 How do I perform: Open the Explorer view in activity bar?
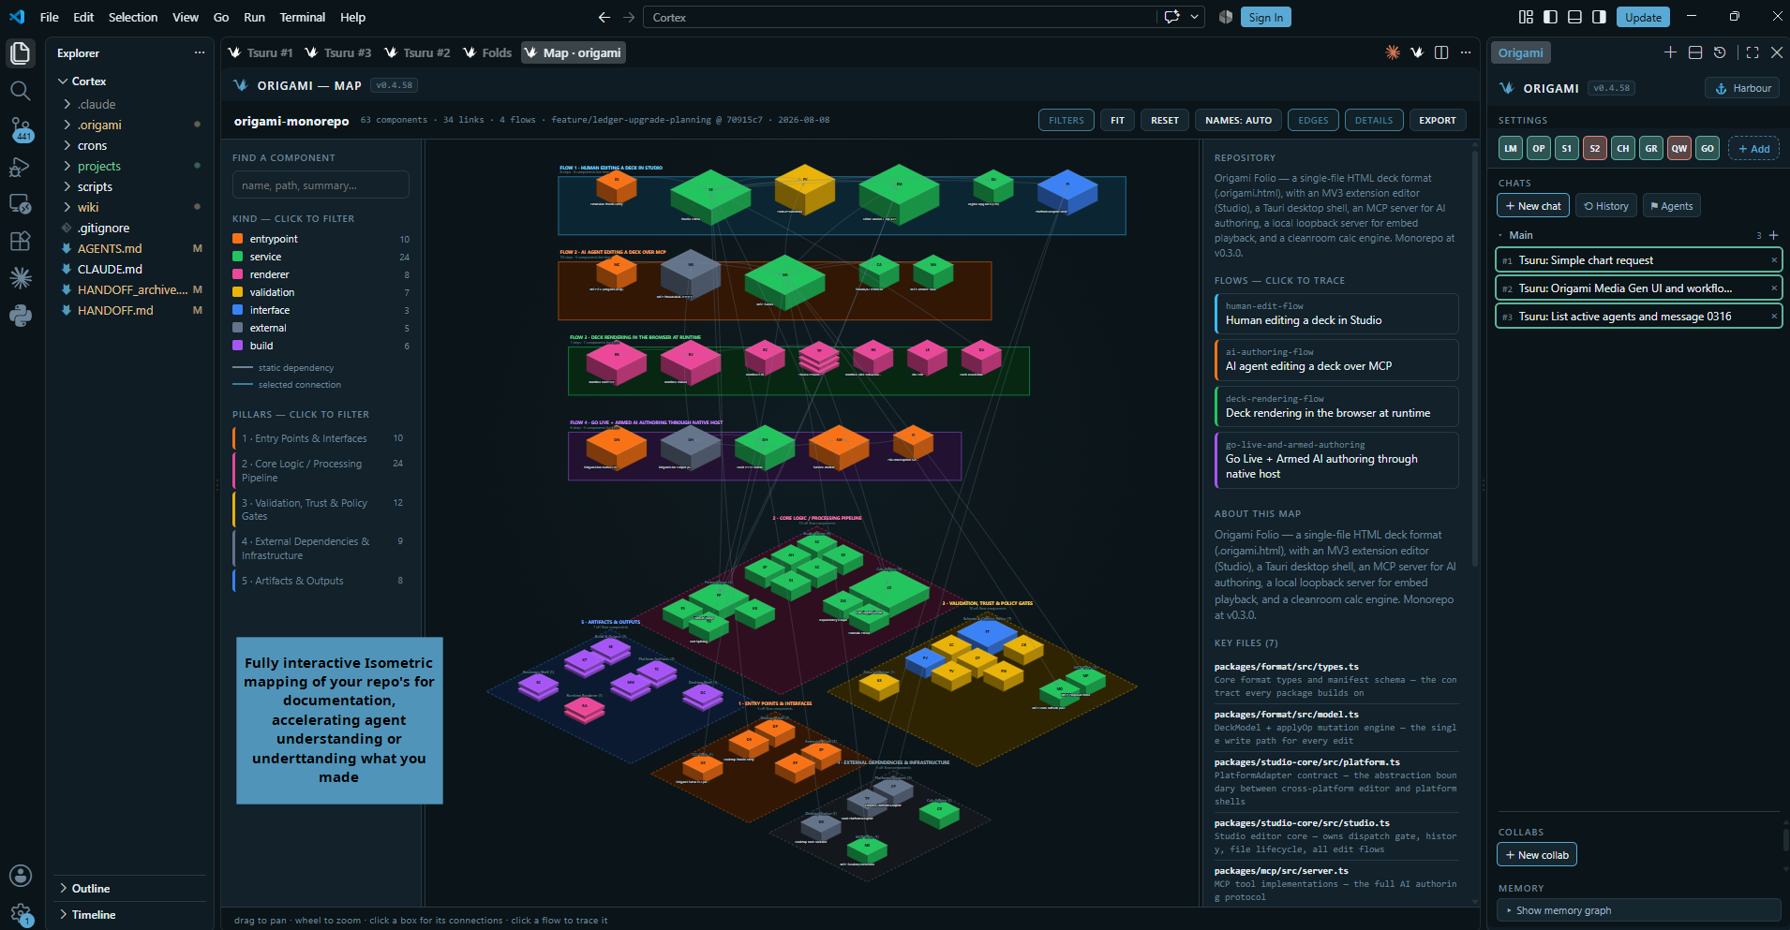point(21,53)
